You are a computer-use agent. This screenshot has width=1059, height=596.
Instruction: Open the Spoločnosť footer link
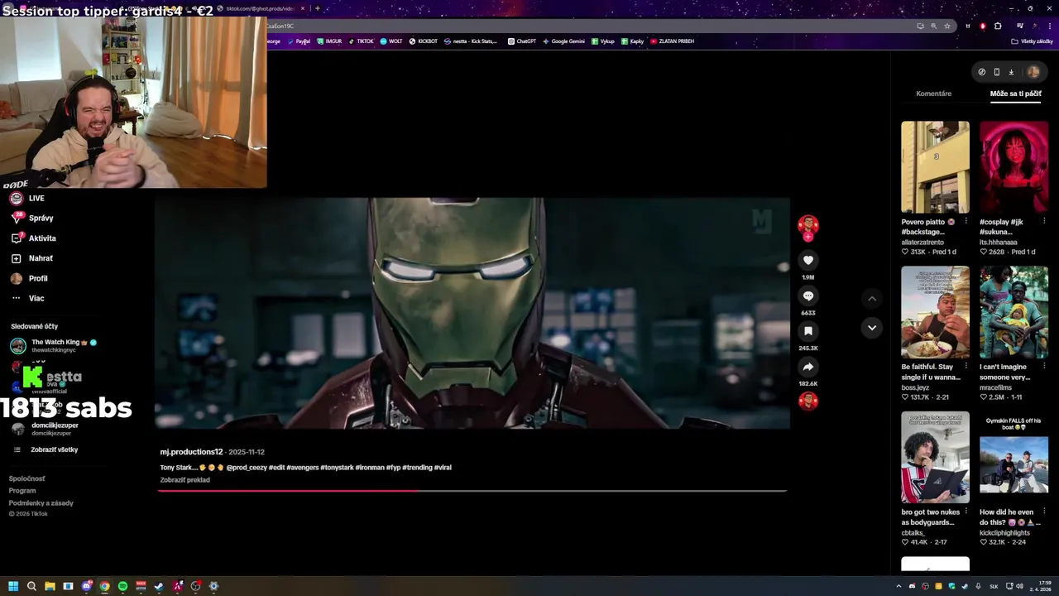click(x=26, y=478)
